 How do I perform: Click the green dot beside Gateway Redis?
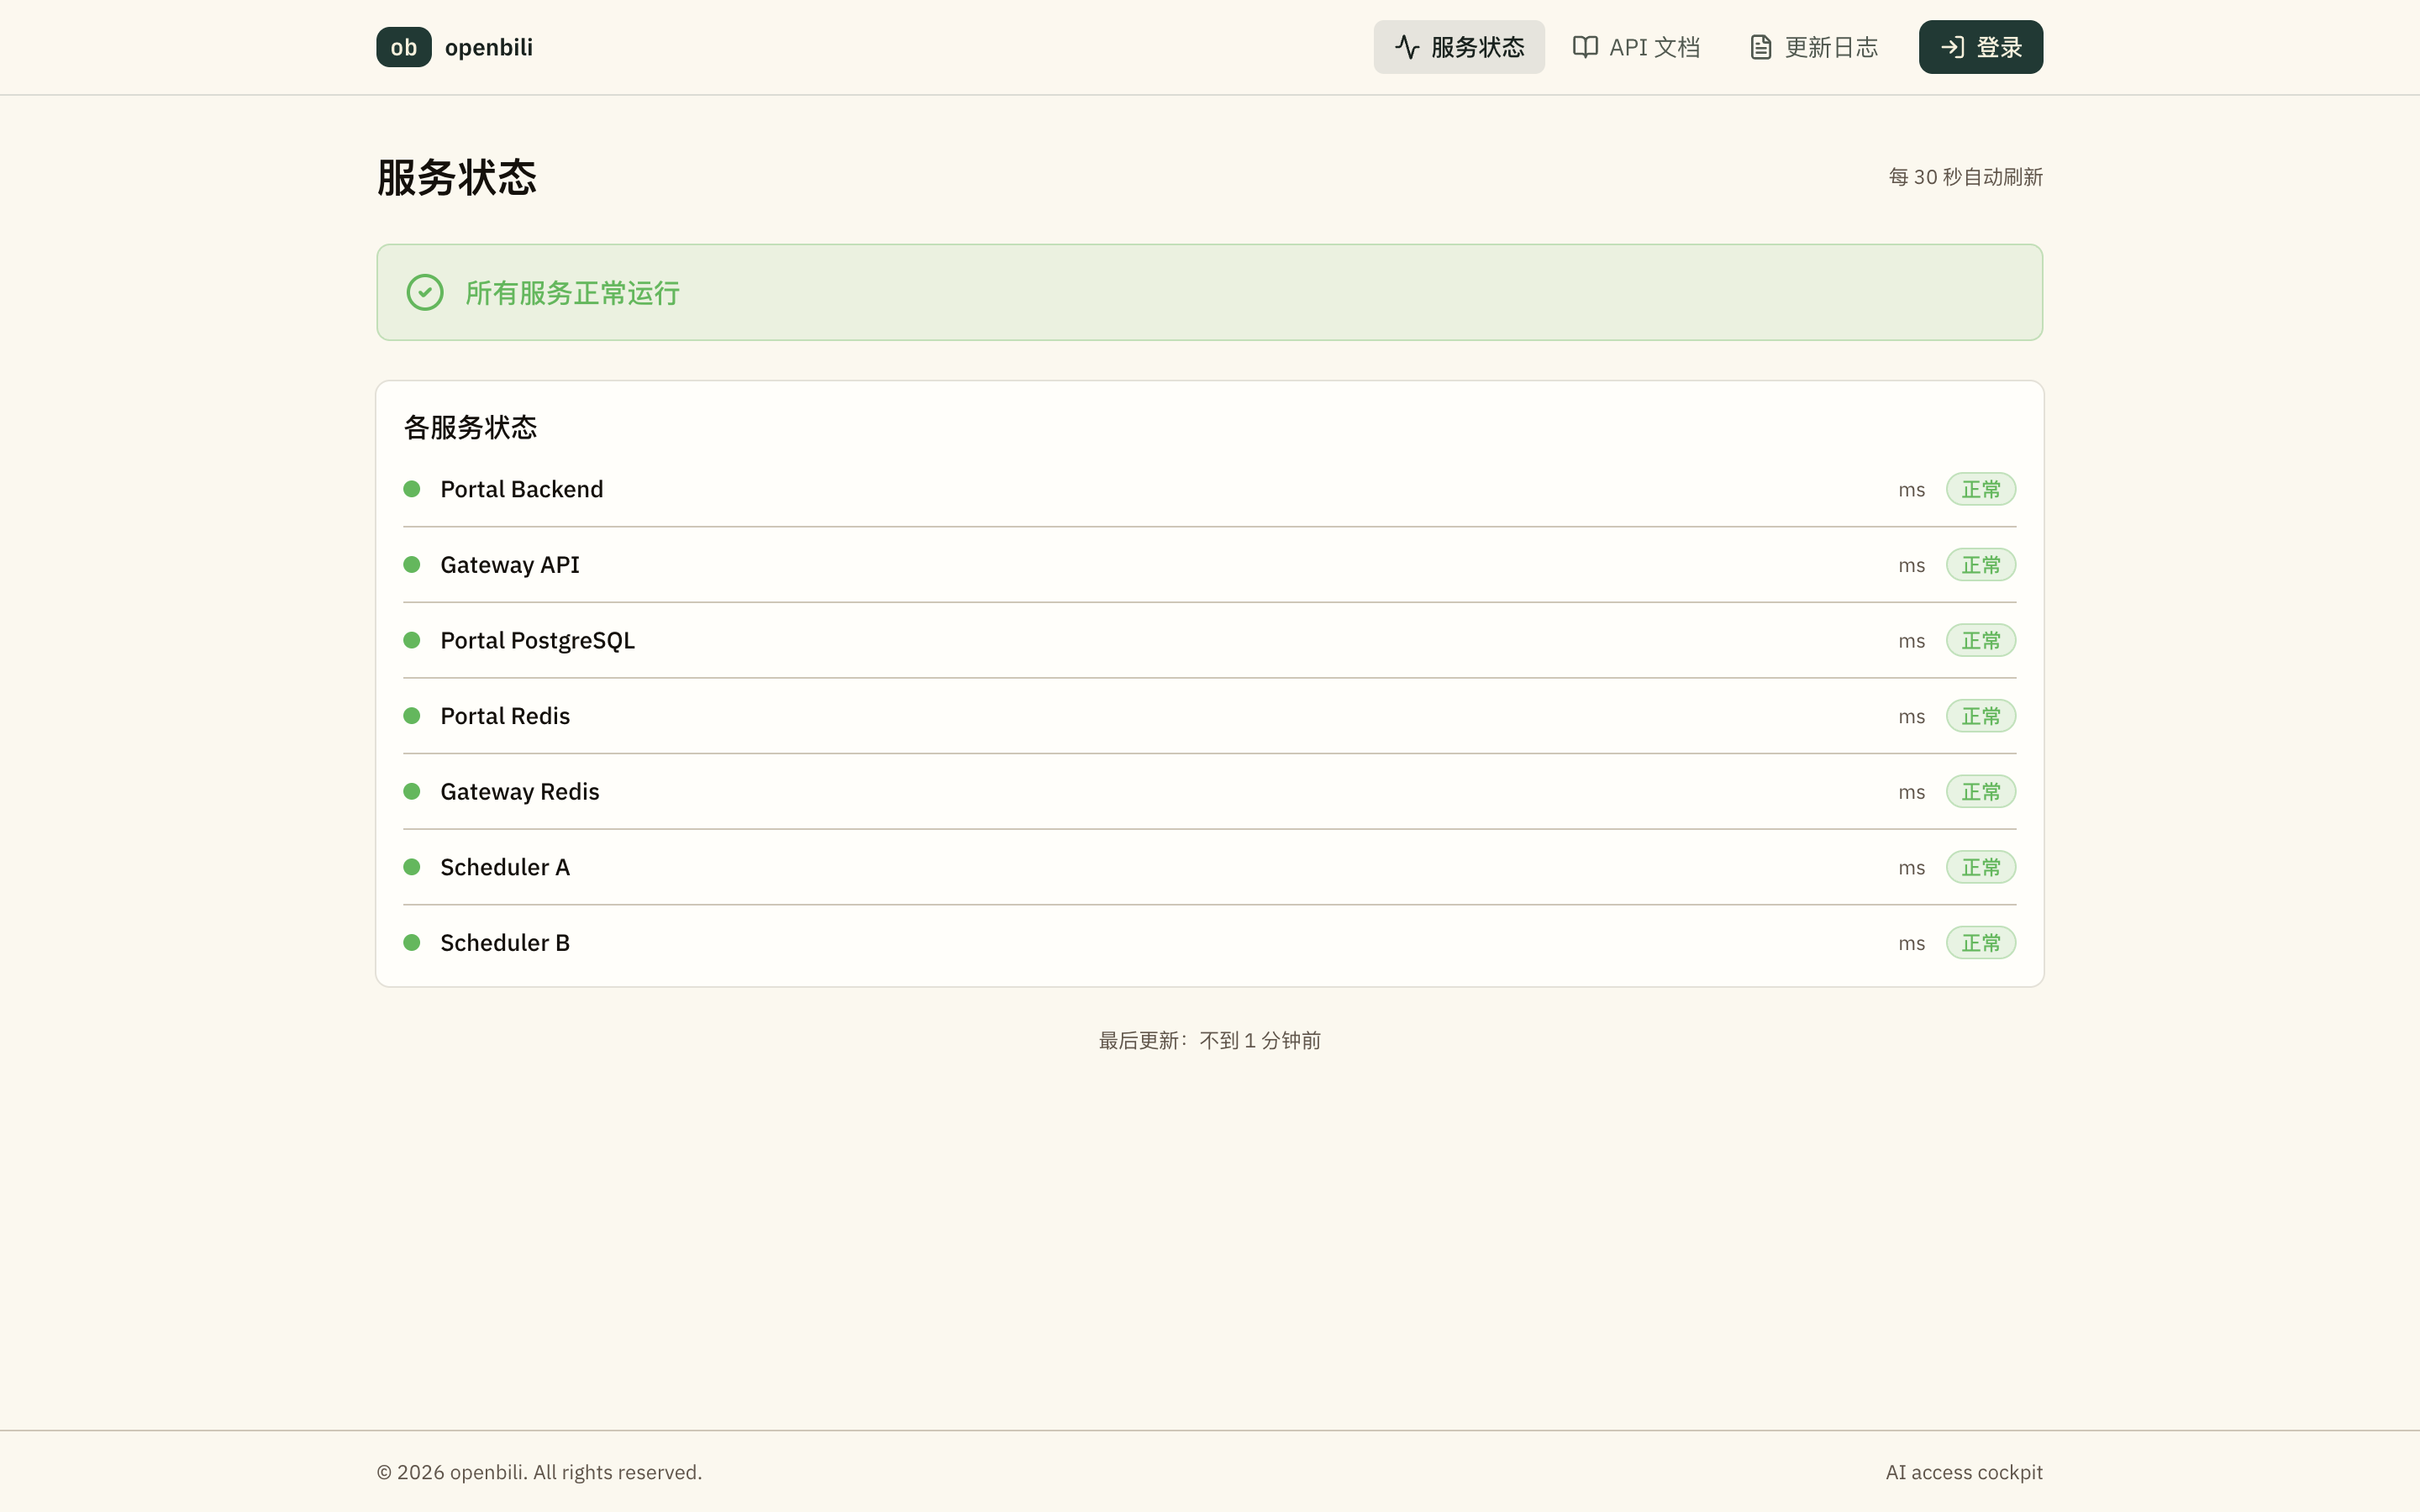411,791
